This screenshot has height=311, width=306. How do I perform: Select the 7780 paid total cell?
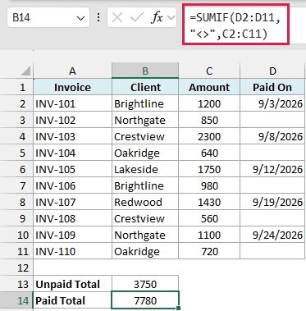[145, 300]
